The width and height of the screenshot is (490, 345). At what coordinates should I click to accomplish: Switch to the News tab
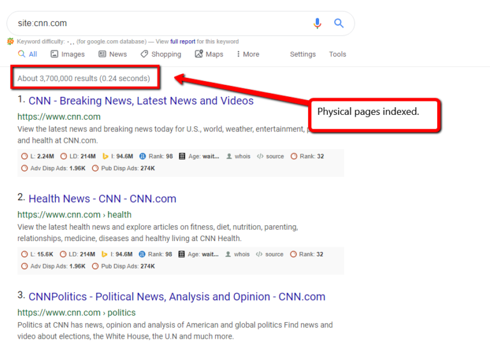pos(113,54)
